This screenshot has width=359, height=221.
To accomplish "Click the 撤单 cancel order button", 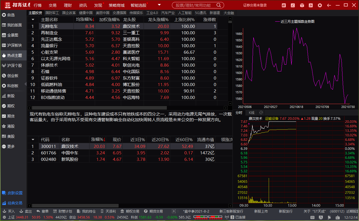I will 42,211.
